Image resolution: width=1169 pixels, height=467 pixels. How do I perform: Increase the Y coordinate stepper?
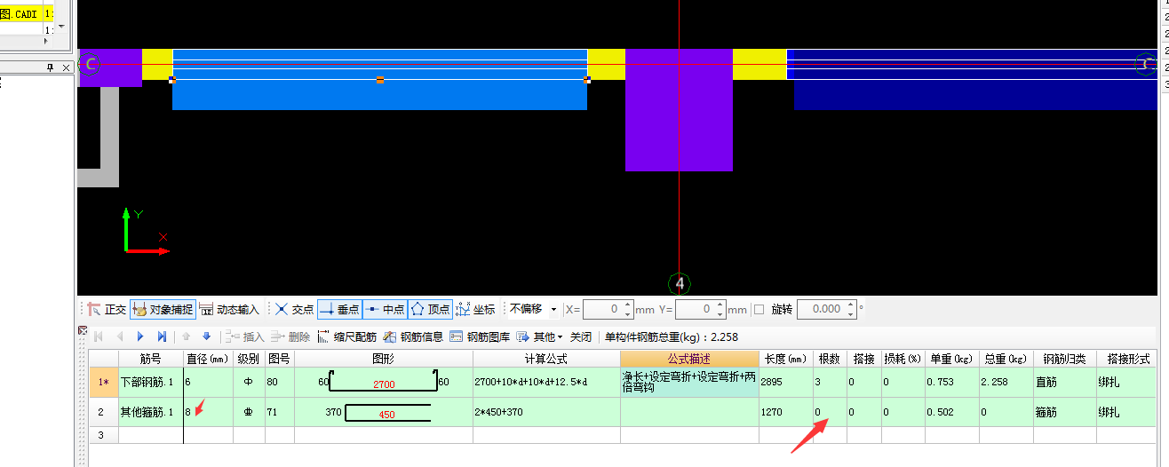coord(720,305)
